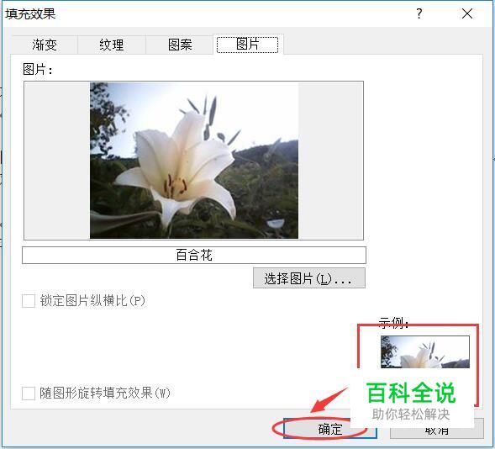Close the 填充效果 dialog
Screen dimensions: 495x449
tap(467, 13)
